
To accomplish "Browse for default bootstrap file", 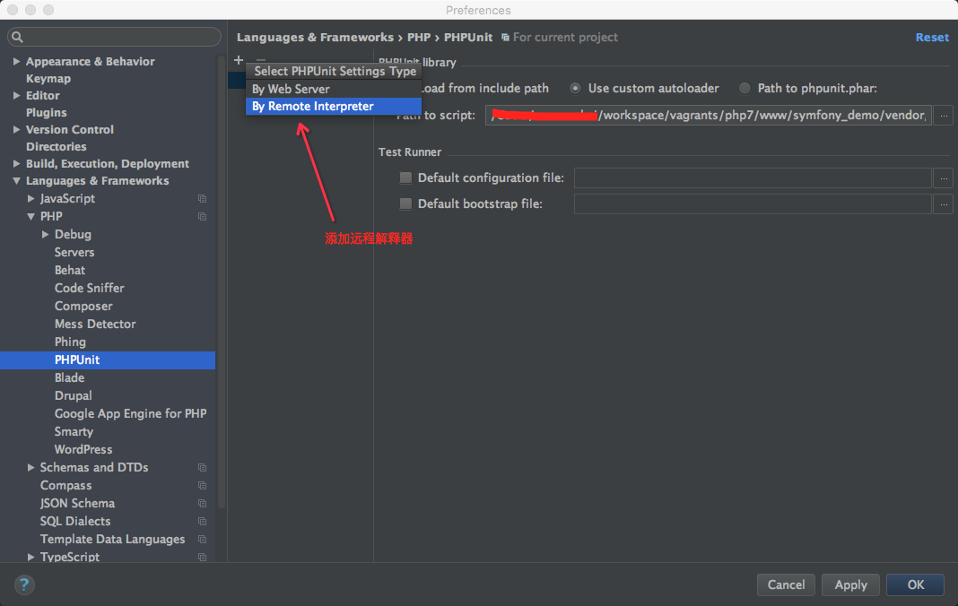I will click(943, 203).
